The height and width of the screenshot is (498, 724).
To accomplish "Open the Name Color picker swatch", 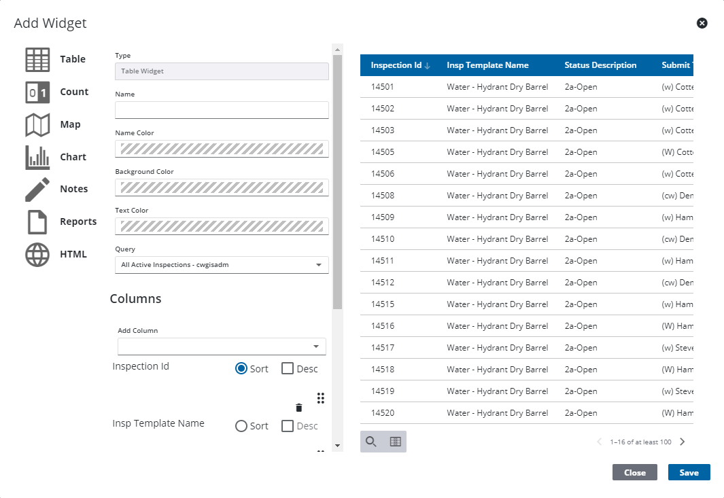I will pyautogui.click(x=222, y=149).
